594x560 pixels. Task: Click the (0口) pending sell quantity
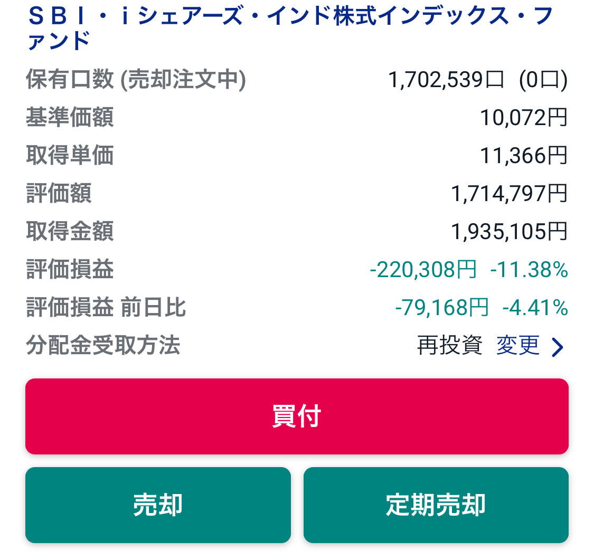[543, 80]
